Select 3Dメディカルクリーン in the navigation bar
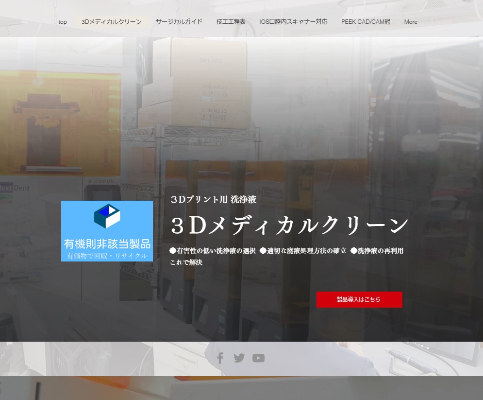 pyautogui.click(x=112, y=22)
